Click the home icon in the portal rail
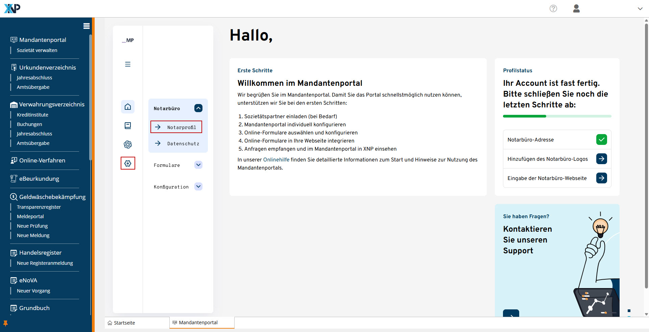 click(x=128, y=107)
